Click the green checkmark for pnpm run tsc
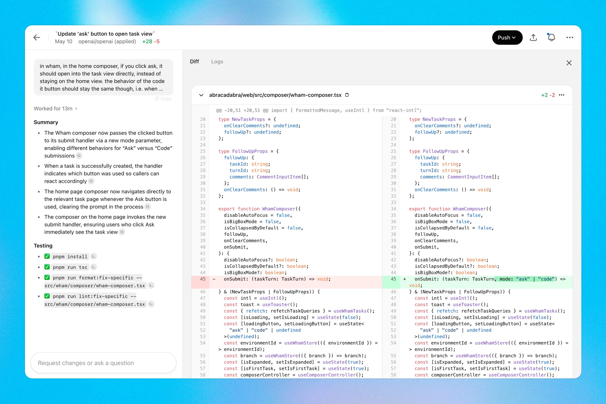The image size is (606, 404). [47, 267]
